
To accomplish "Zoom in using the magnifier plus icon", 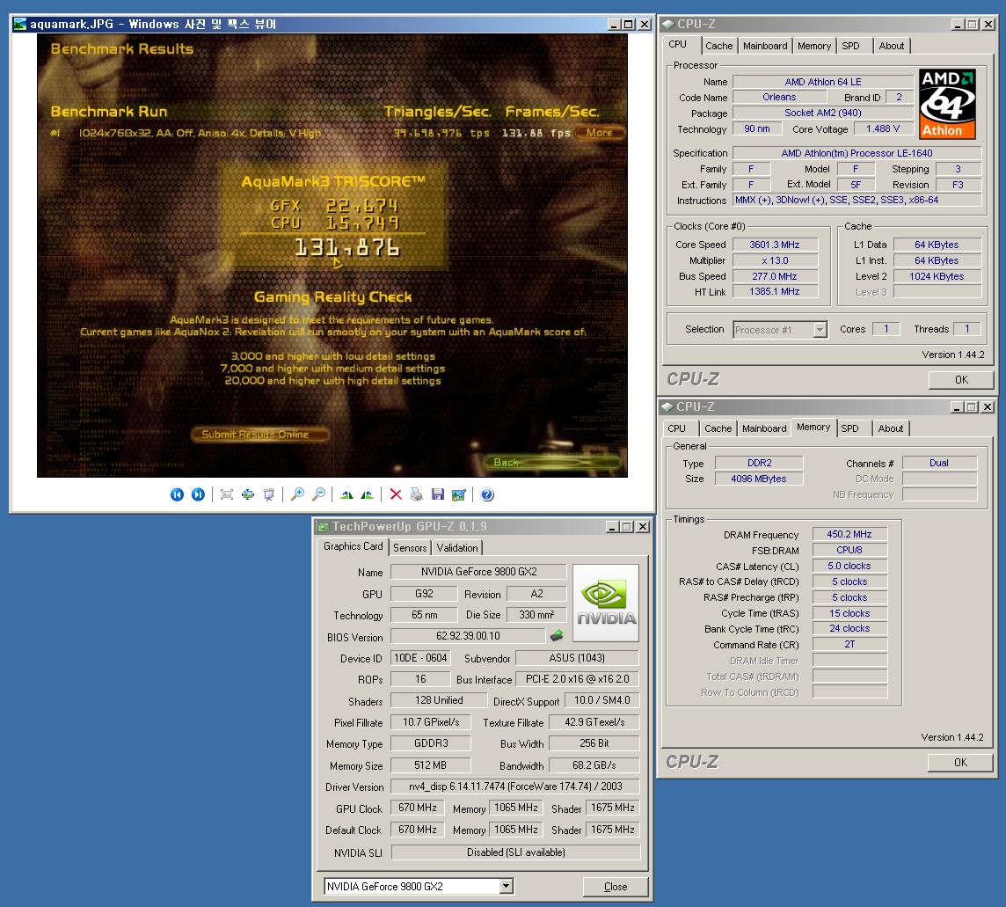I will coord(297,494).
